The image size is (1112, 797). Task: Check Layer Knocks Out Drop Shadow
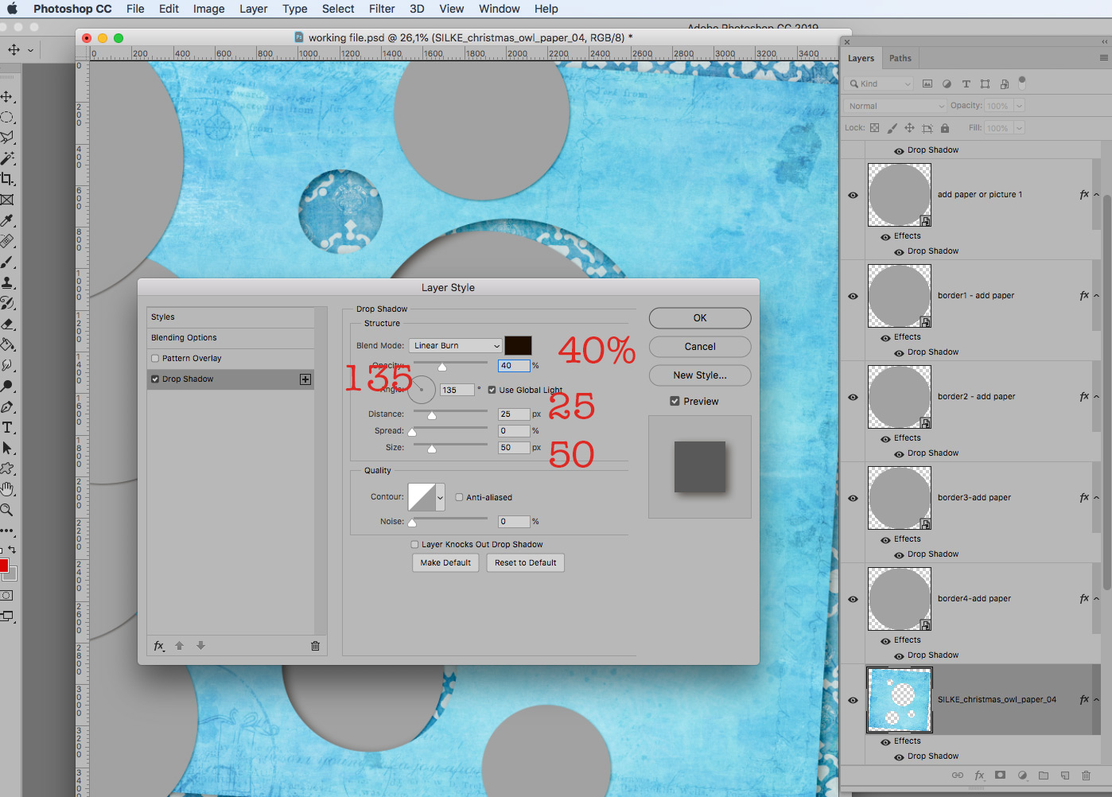tap(414, 545)
